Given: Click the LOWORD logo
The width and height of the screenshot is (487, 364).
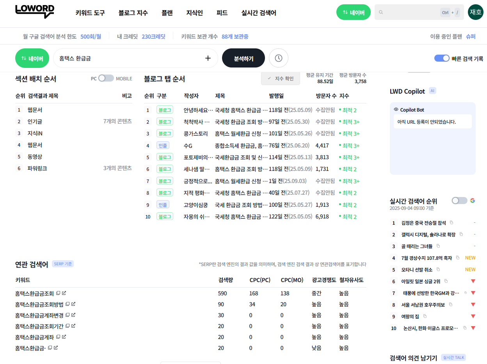Looking at the screenshot, I should tap(35, 12).
